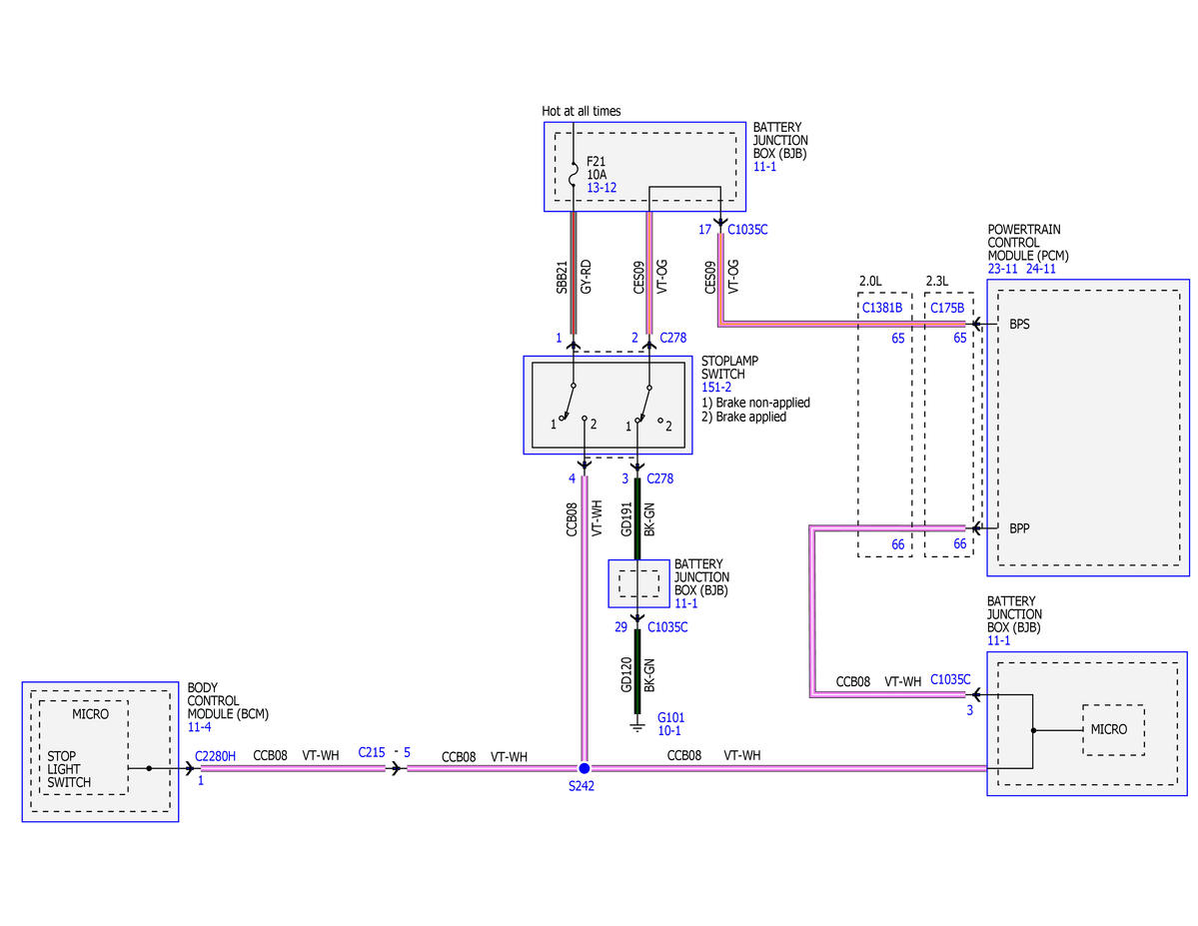The height and width of the screenshot is (926, 1198).
Task: Open the 13-12 fuse page reference
Action: click(601, 188)
